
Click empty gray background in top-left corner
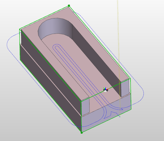pos(10,10)
